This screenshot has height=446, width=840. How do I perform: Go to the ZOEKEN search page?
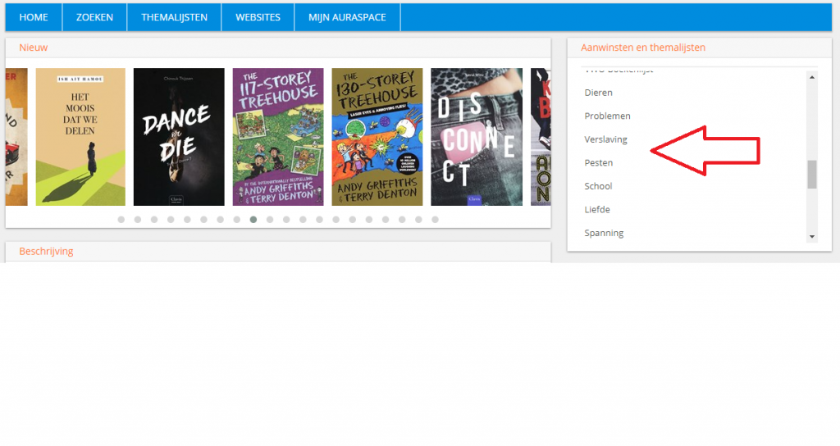(94, 17)
